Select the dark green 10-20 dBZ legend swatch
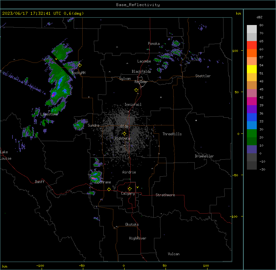276x270 pixels. coord(252,141)
